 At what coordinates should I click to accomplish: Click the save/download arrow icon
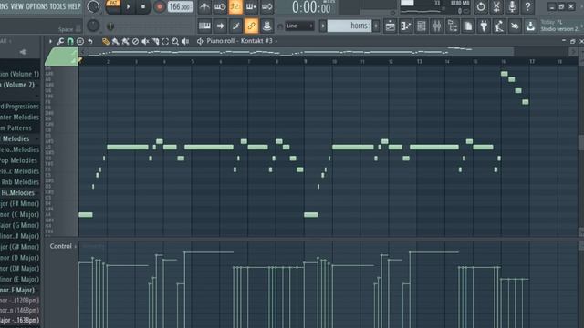click(x=530, y=26)
